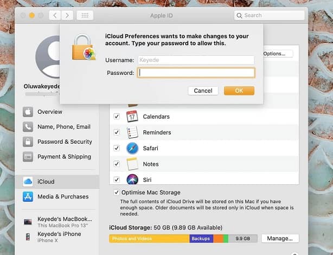Click the padlock Password & Security icon

(28, 142)
